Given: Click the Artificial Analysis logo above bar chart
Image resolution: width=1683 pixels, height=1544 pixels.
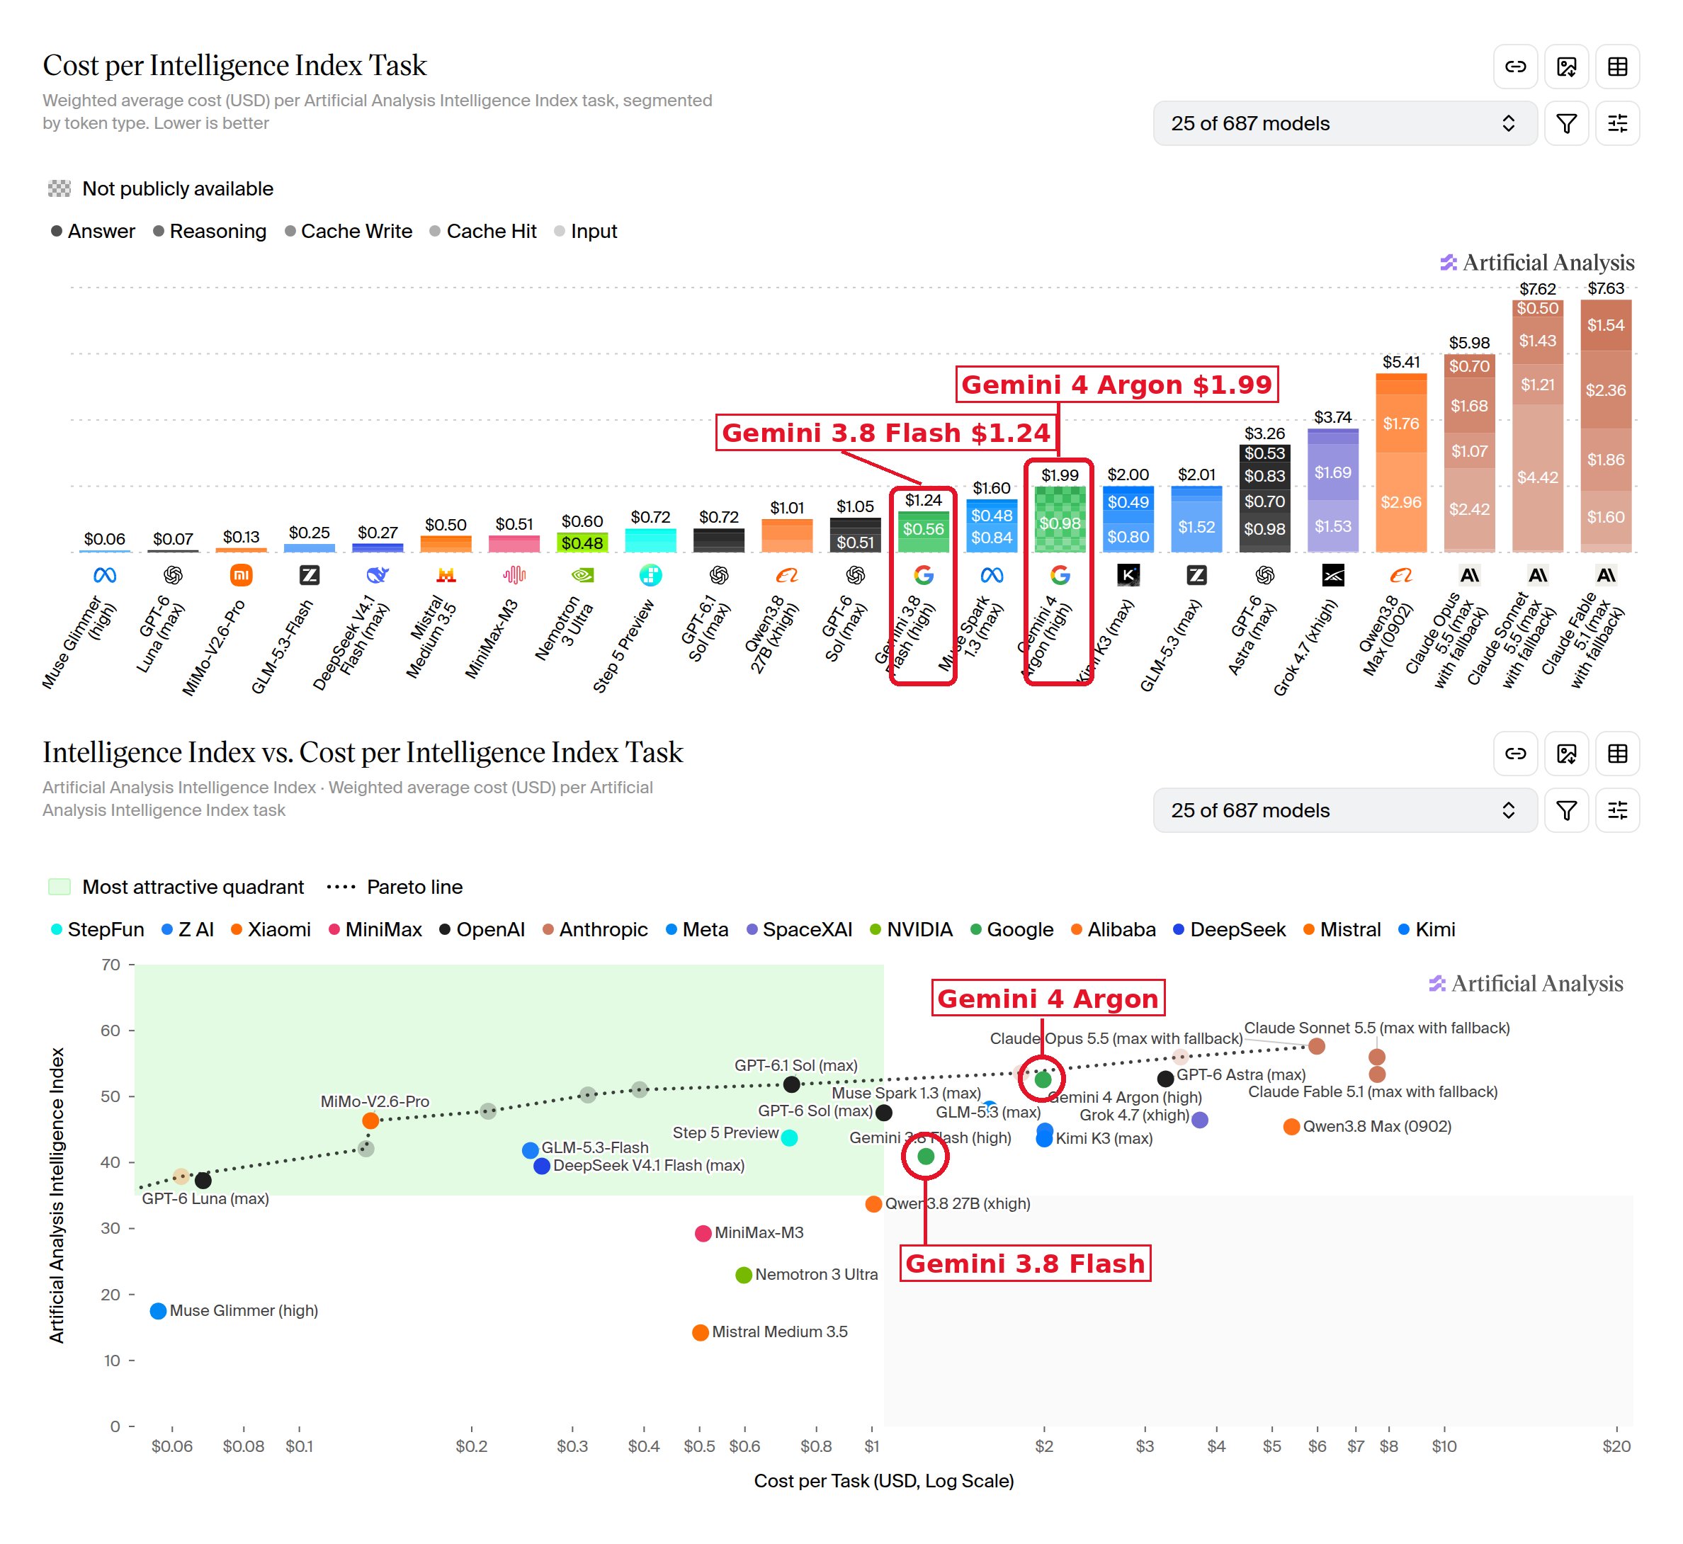Looking at the screenshot, I should point(1537,262).
